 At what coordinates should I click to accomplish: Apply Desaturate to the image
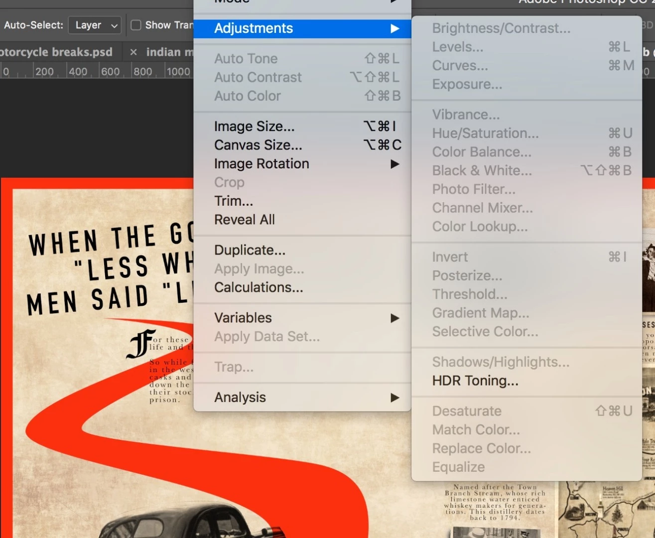point(526,411)
